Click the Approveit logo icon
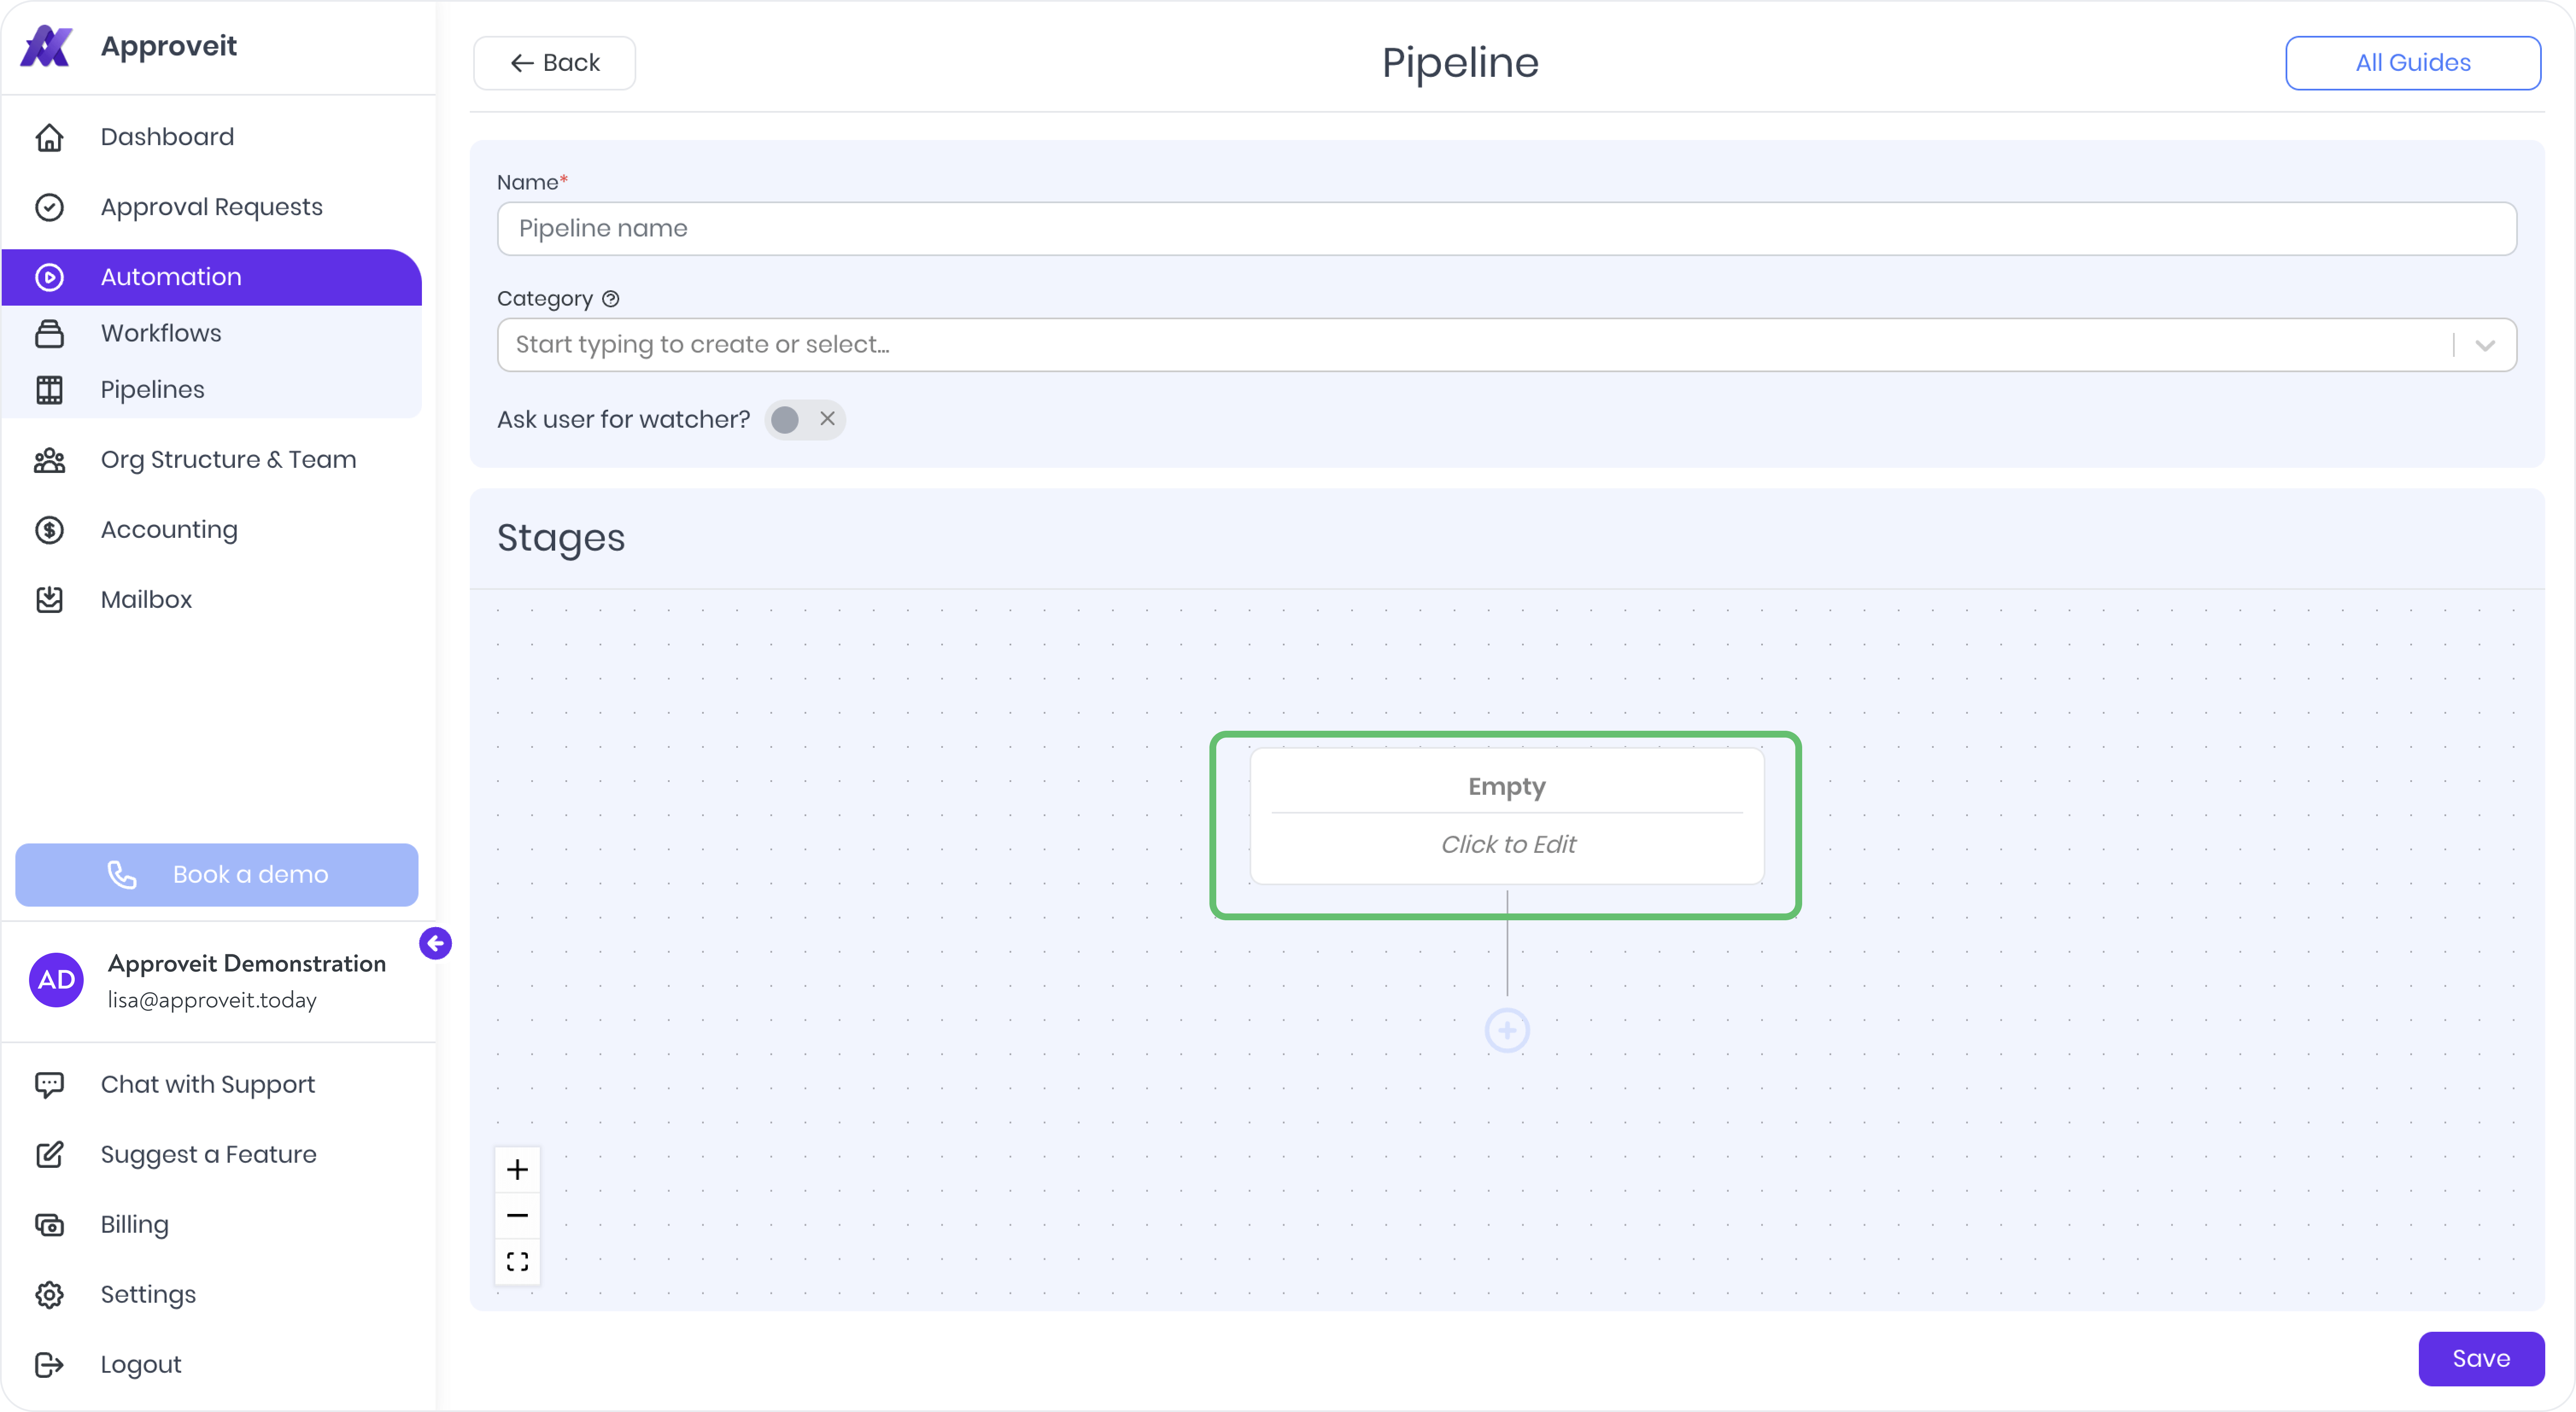Viewport: 2576px width, 1412px height. pos(46,46)
